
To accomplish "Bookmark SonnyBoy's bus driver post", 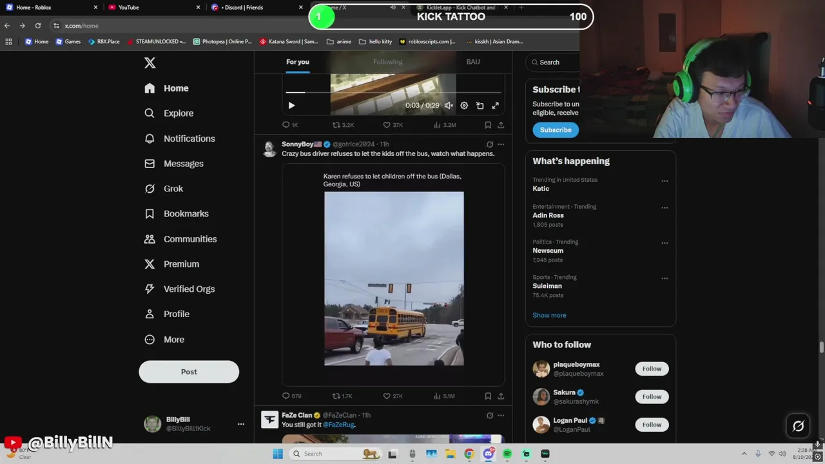I will click(488, 396).
